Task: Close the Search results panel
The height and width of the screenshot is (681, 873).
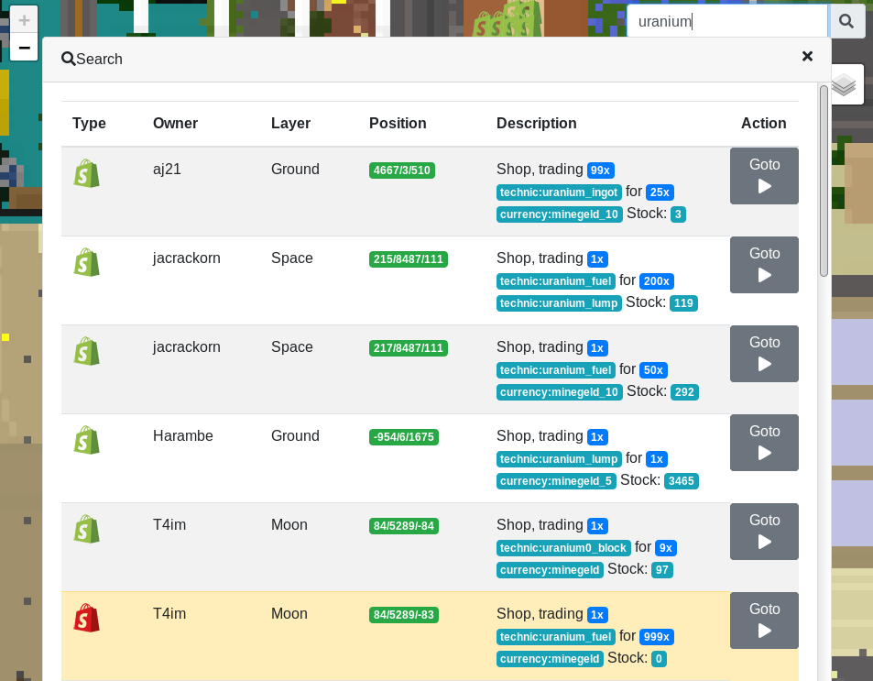Action: (x=807, y=56)
